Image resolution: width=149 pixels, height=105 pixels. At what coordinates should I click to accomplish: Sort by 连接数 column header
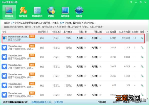coord(135,32)
